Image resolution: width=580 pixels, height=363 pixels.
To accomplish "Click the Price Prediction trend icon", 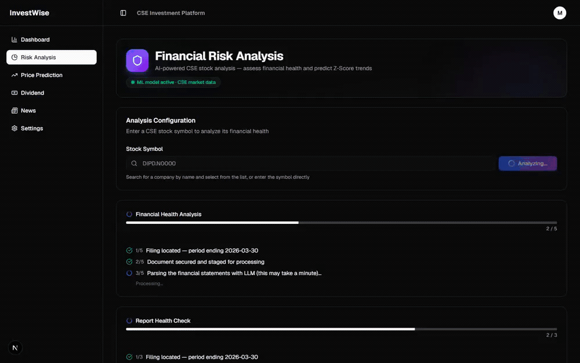I will pos(14,75).
